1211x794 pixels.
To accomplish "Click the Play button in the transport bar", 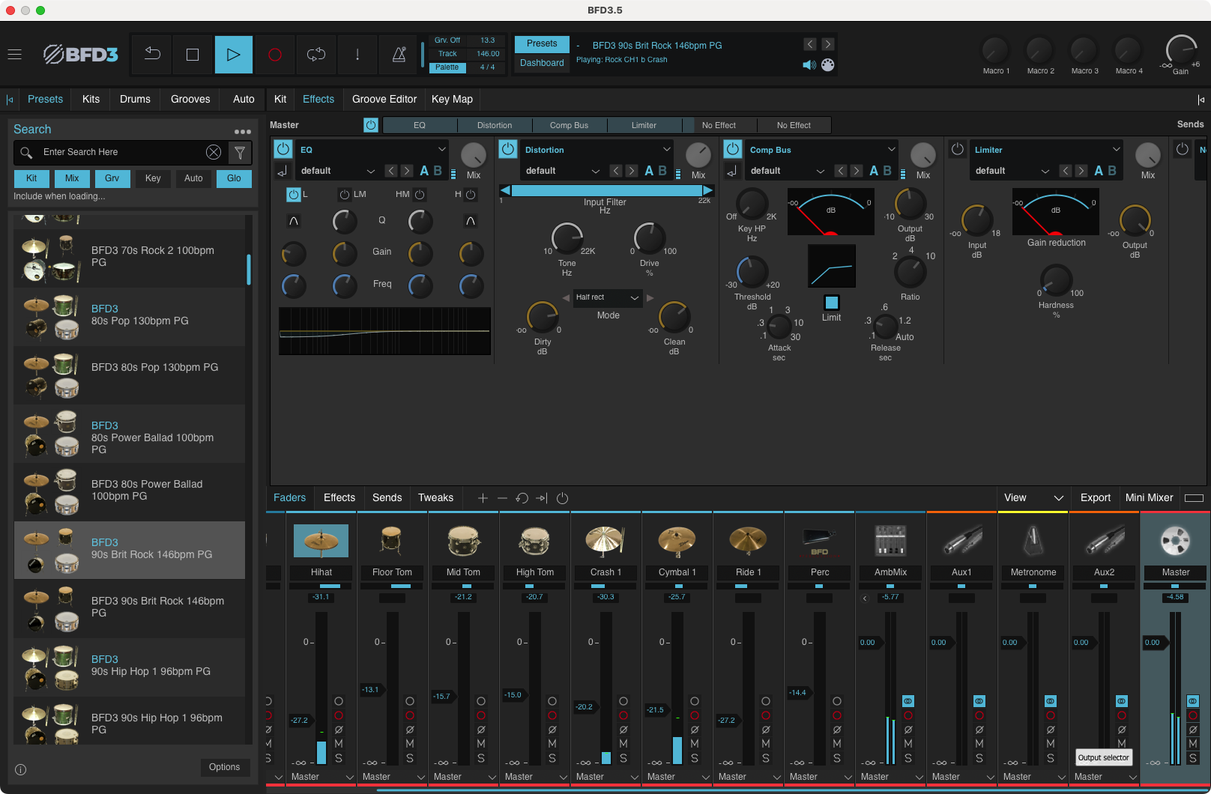I will coord(233,54).
